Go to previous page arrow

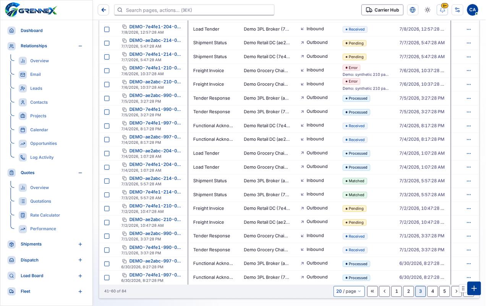tap(384, 291)
